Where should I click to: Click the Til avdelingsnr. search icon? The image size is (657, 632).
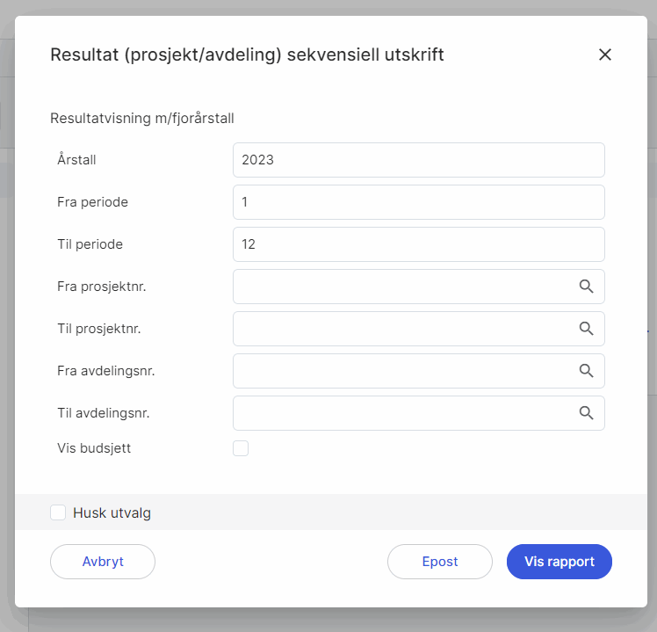tap(586, 413)
